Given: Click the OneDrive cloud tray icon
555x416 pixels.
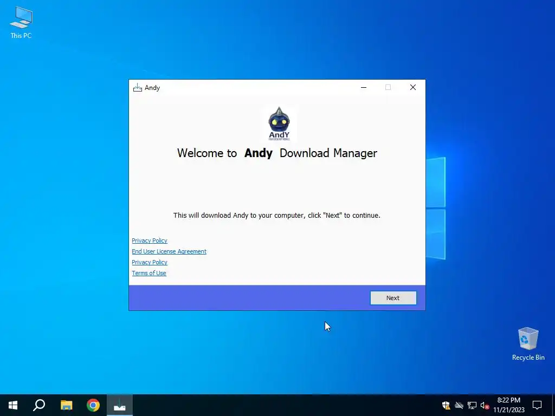Looking at the screenshot, I should click(x=459, y=405).
